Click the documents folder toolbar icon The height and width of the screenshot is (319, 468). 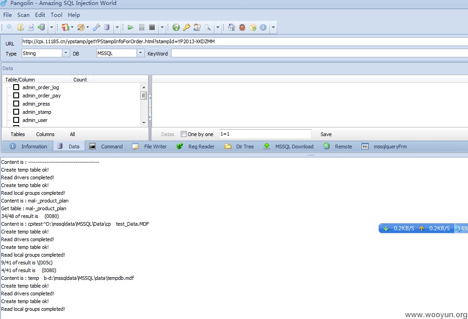click(x=20, y=27)
